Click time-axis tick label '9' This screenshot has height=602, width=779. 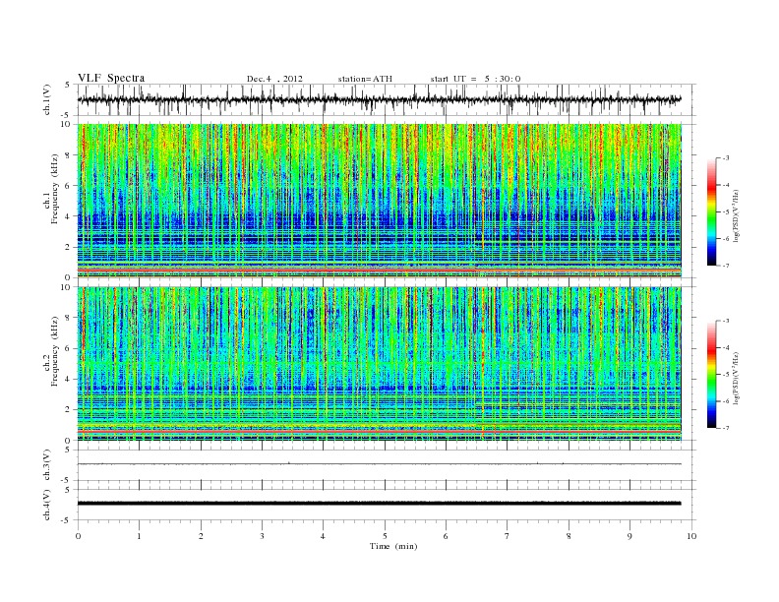[x=629, y=536]
